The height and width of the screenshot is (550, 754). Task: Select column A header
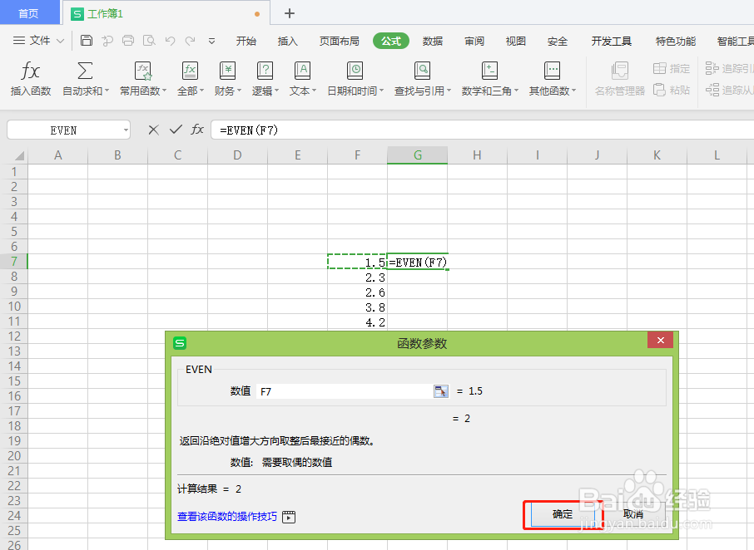[x=57, y=155]
